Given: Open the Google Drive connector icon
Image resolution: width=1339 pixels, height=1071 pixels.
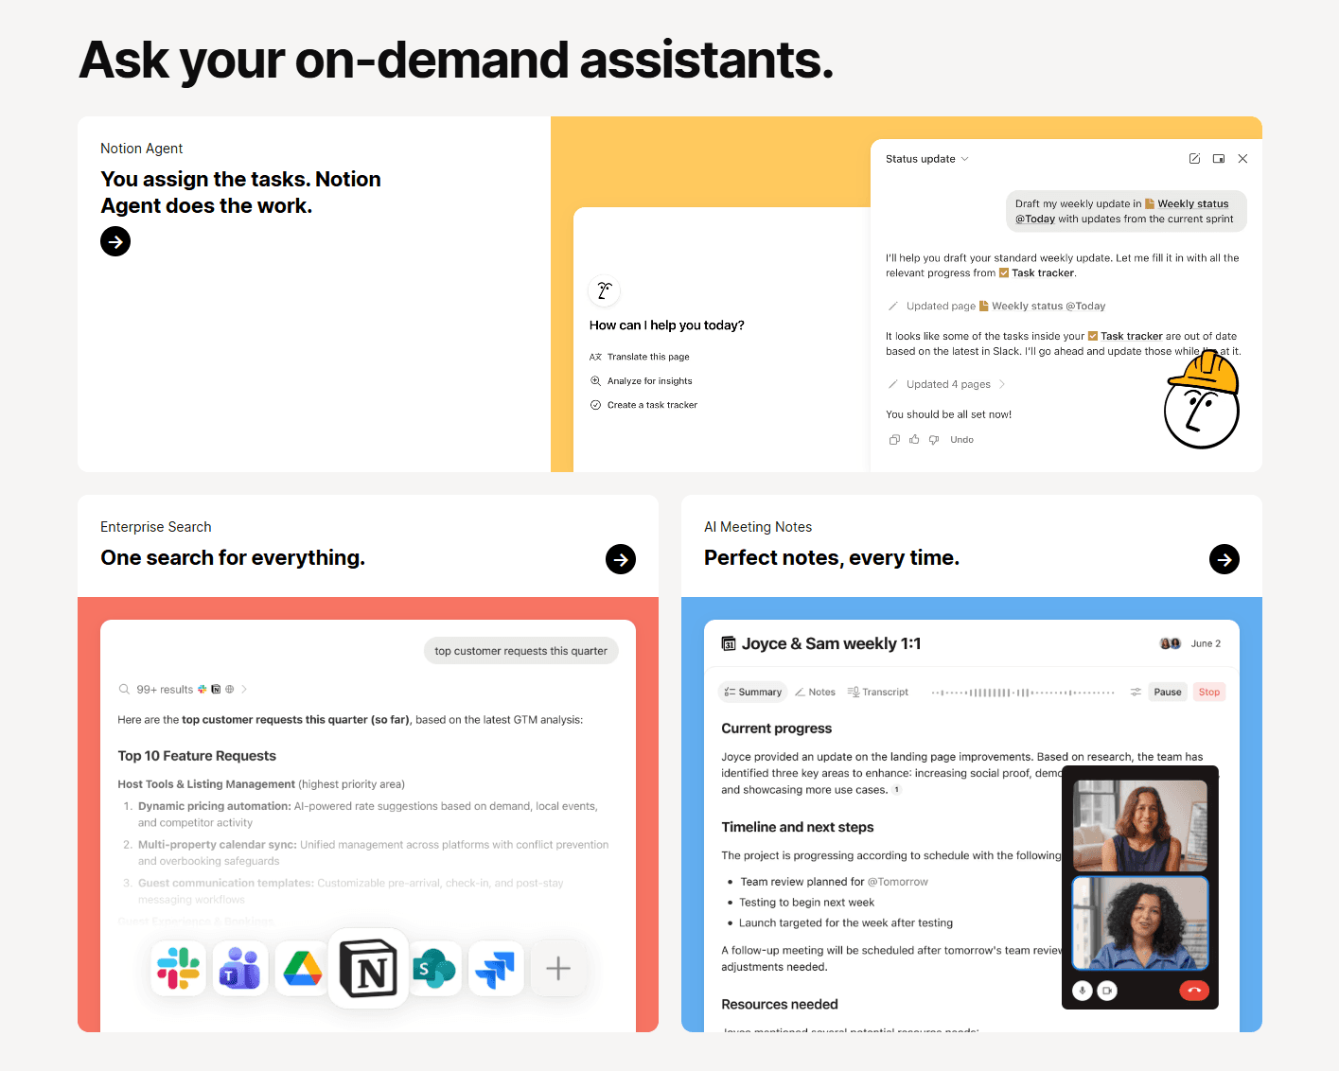Looking at the screenshot, I should (x=301, y=968).
